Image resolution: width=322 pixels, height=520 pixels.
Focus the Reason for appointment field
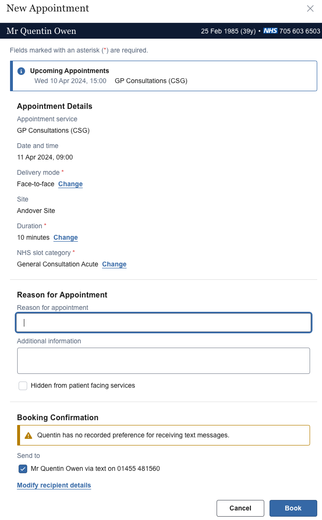click(x=164, y=323)
